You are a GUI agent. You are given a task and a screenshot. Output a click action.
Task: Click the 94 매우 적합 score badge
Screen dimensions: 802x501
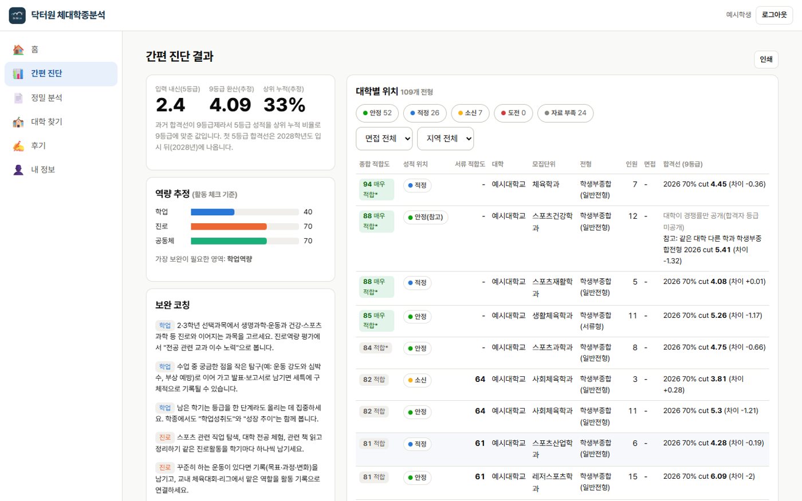[x=376, y=190]
